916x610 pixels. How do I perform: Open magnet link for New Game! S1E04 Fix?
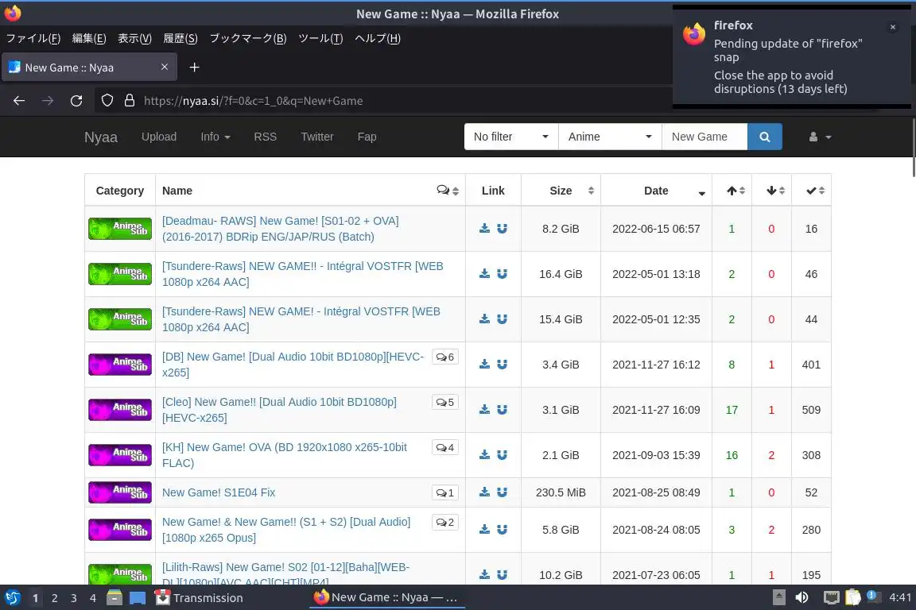pyautogui.click(x=502, y=492)
